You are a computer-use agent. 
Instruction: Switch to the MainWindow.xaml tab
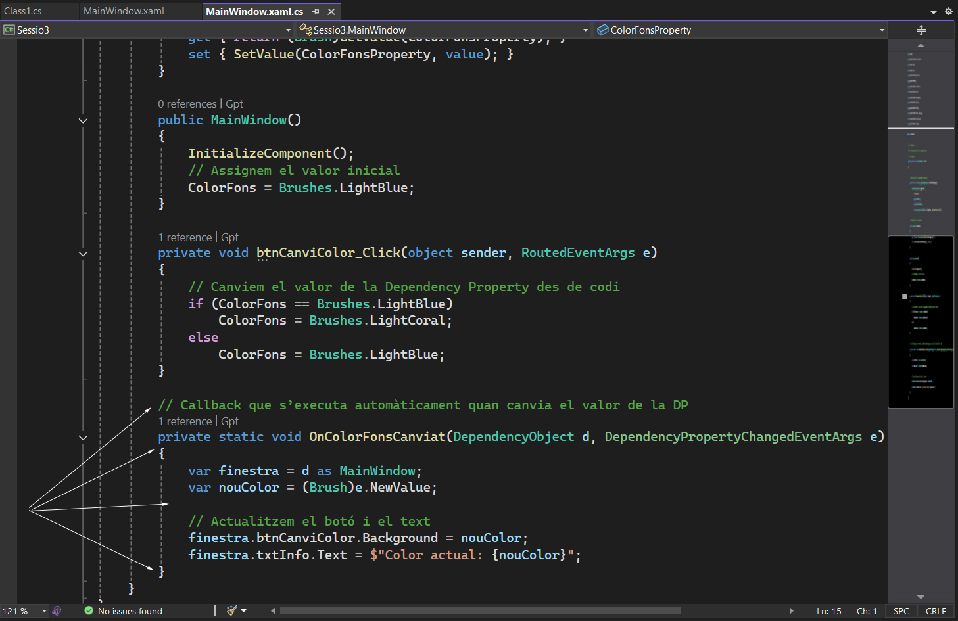(x=124, y=11)
